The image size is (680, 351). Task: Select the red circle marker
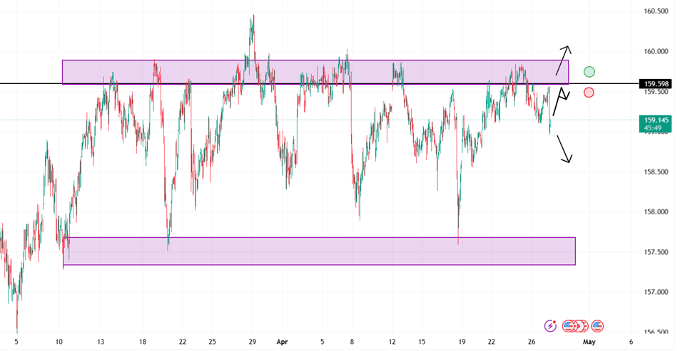tap(589, 92)
